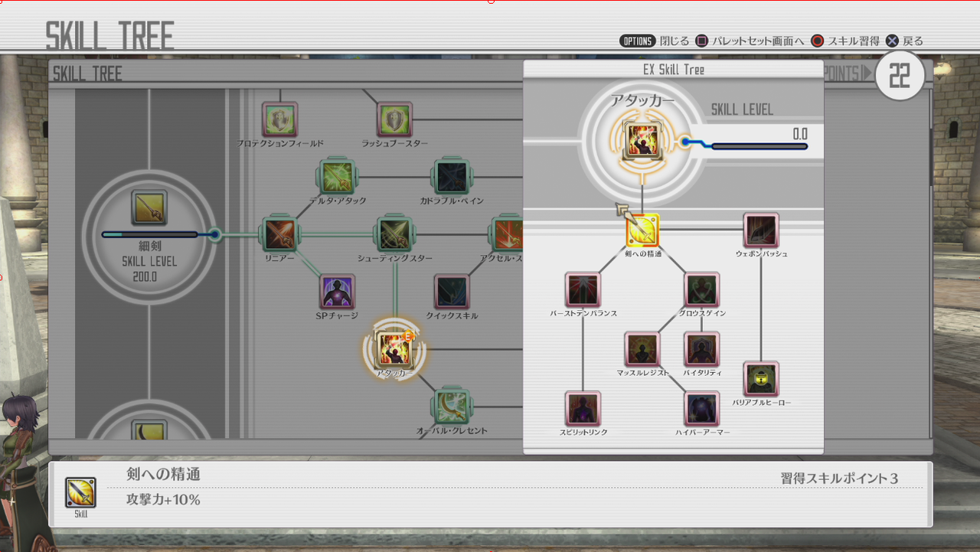Click the 習得スキルポイント3 cost text
The width and height of the screenshot is (980, 552).
pos(840,479)
